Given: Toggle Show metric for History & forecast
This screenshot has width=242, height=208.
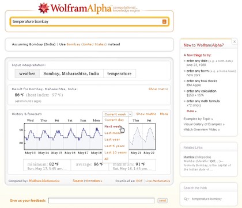Looking at the screenshot, I should (x=146, y=114).
